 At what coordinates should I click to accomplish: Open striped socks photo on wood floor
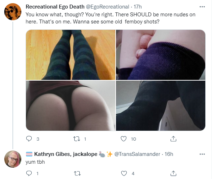[x=70, y=55]
